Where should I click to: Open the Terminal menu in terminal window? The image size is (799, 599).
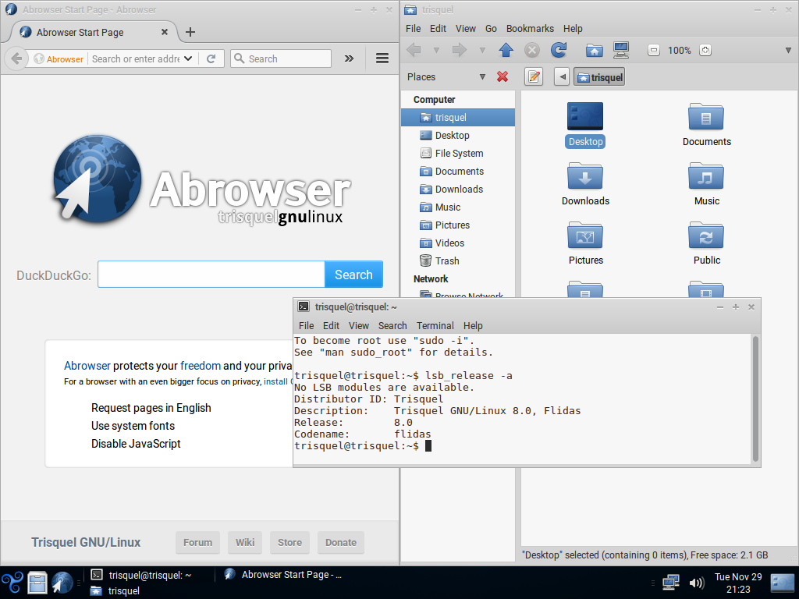click(435, 325)
